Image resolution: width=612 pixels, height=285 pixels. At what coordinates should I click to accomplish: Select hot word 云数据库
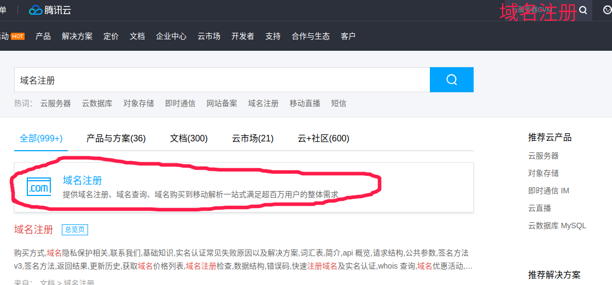coord(97,103)
